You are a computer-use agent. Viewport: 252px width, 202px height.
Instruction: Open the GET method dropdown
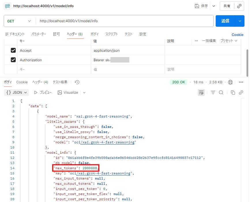coord(19,21)
